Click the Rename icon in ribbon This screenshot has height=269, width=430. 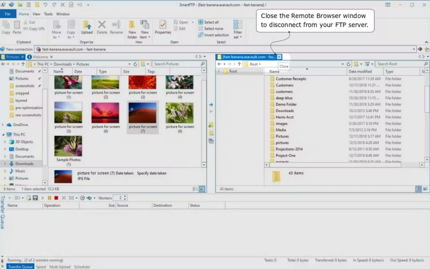116,25
